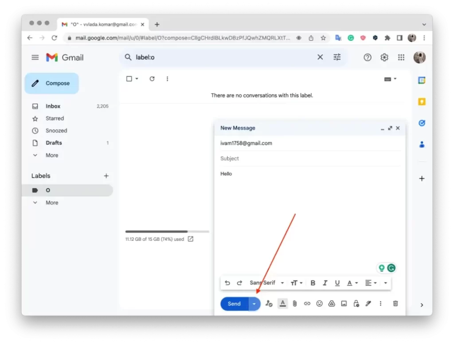Redo the edit in compose
The height and width of the screenshot is (344, 454).
pos(239,283)
